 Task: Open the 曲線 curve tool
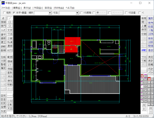click(x=3, y=50)
